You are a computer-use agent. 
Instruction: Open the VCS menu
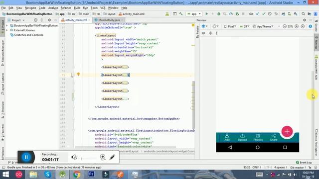[103, 8]
